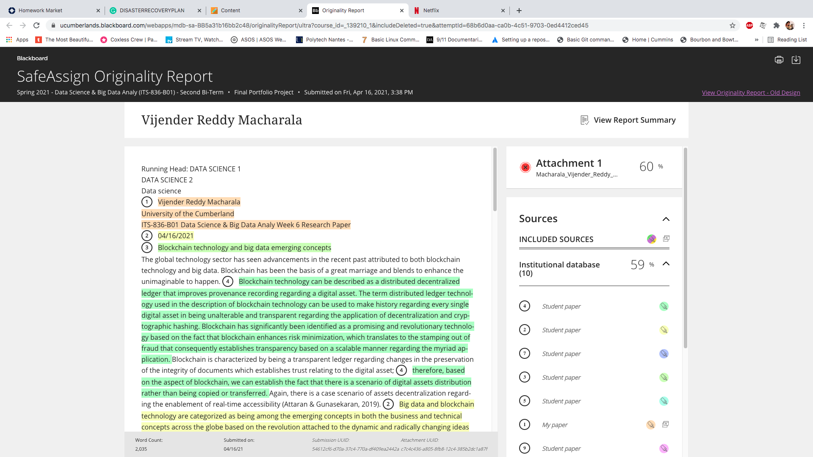813x457 pixels.
Task: Click the document pane vertical scrollbar
Action: pos(495,179)
